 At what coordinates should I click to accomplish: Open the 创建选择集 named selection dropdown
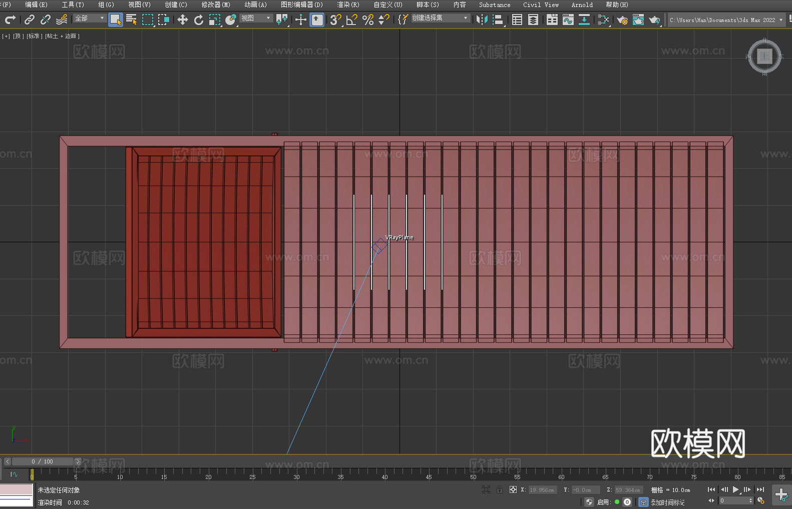[441, 18]
